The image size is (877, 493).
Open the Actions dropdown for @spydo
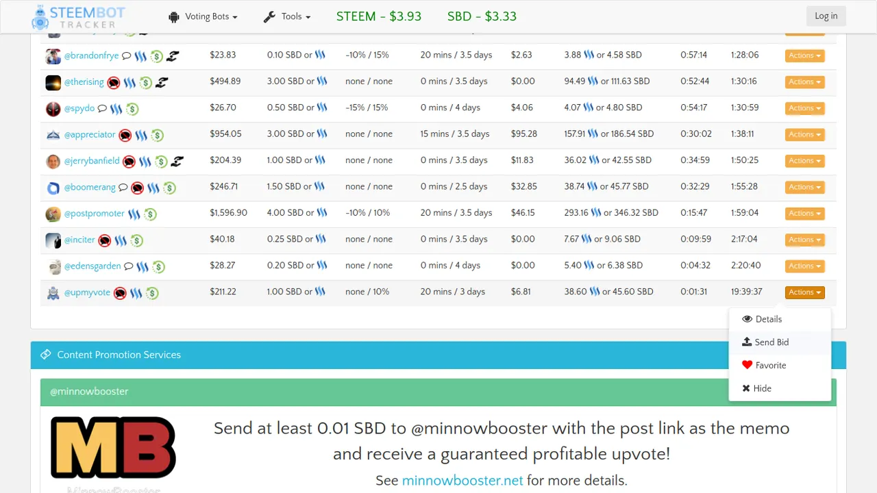click(804, 108)
